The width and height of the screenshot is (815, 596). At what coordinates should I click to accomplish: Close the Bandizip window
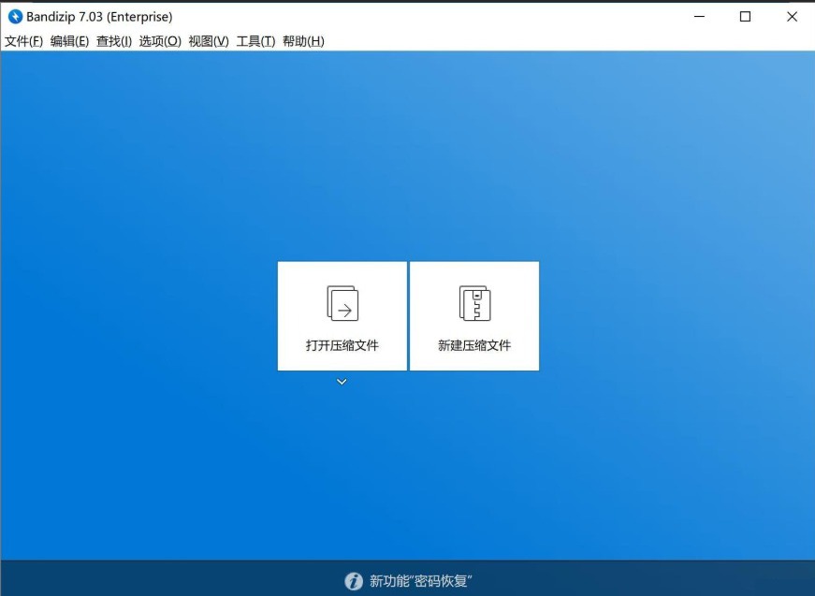792,17
